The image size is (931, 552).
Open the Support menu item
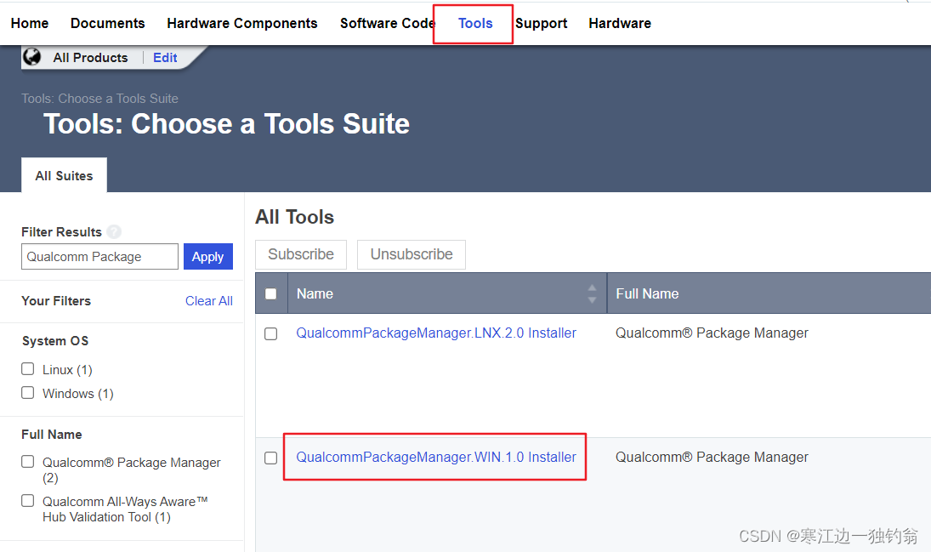[542, 23]
